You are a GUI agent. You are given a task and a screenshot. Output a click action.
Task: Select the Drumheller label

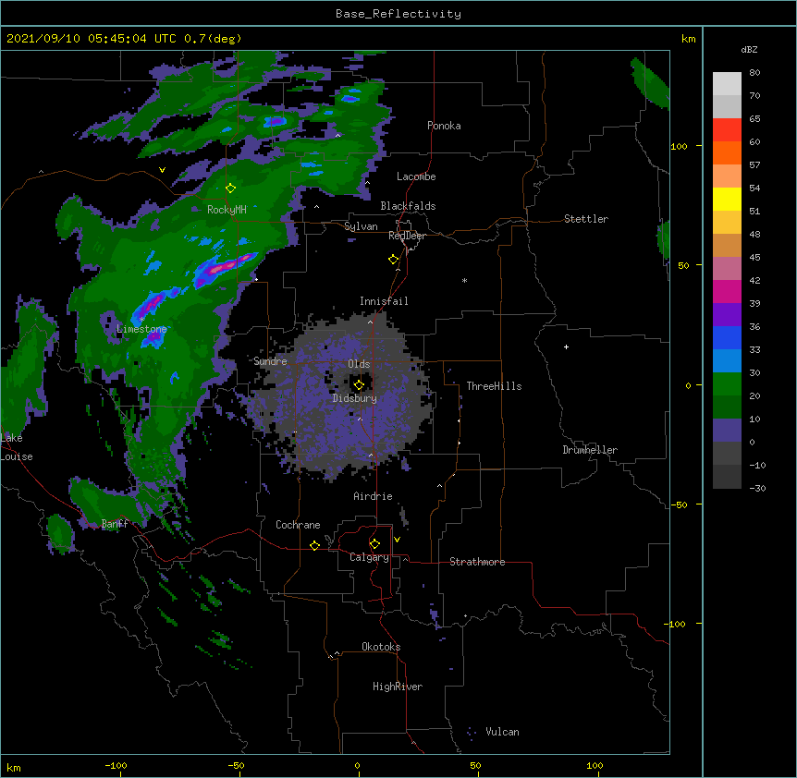[x=590, y=450]
